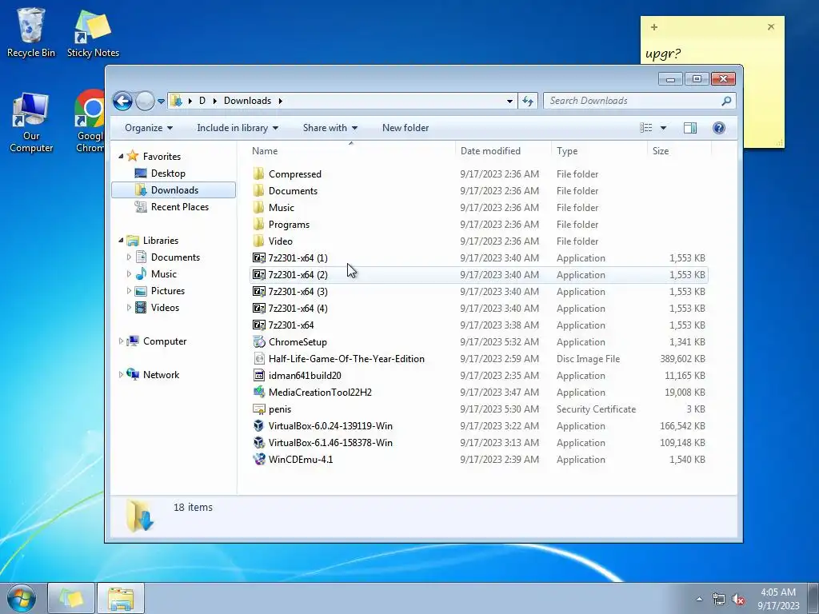Select idman641build20 application icon
This screenshot has height=614, width=819.
259,376
